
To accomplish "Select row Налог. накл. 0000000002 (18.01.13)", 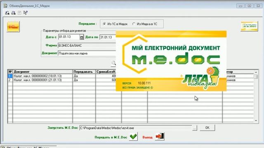I will 42,76.
